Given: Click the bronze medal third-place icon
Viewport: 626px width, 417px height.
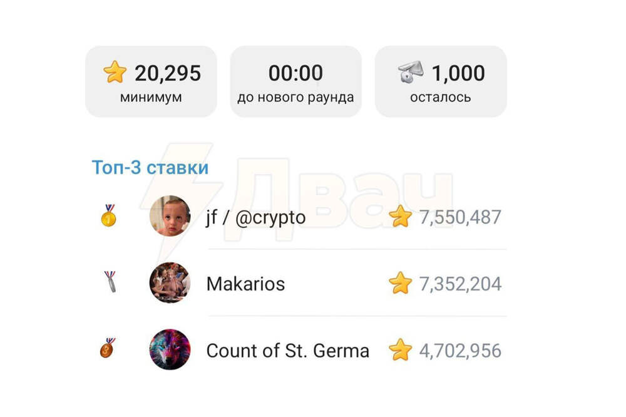Looking at the screenshot, I should 108,348.
